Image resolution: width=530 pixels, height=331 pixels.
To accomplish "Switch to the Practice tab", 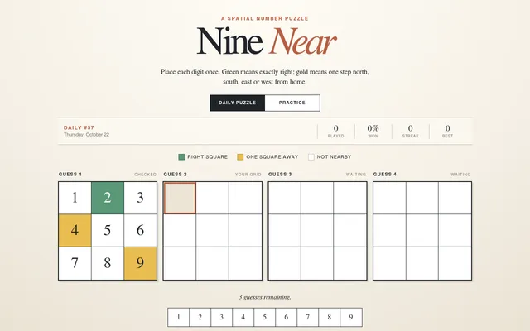I will click(x=292, y=103).
